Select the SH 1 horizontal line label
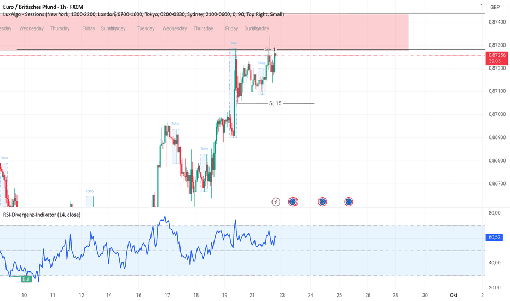The height and width of the screenshot is (301, 510). 270,49
